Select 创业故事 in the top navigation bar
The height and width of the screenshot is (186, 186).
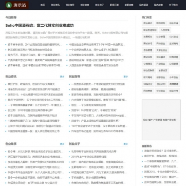click(x=85, y=5)
